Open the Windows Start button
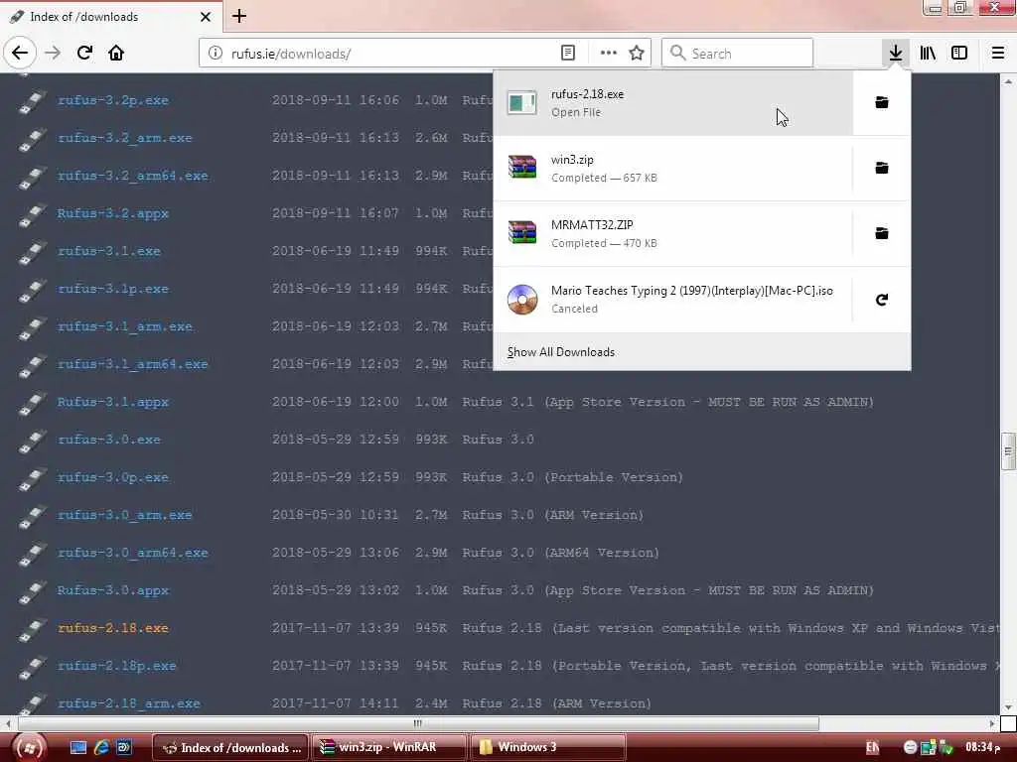Viewport: 1017px width, 762px height. click(x=29, y=748)
